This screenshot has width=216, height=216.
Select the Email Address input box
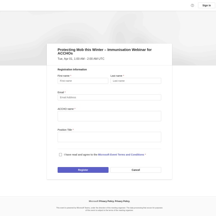click(109, 98)
